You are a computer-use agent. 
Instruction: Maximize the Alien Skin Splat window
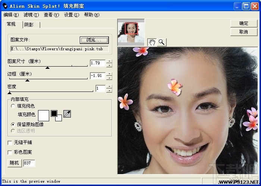click(x=246, y=6)
